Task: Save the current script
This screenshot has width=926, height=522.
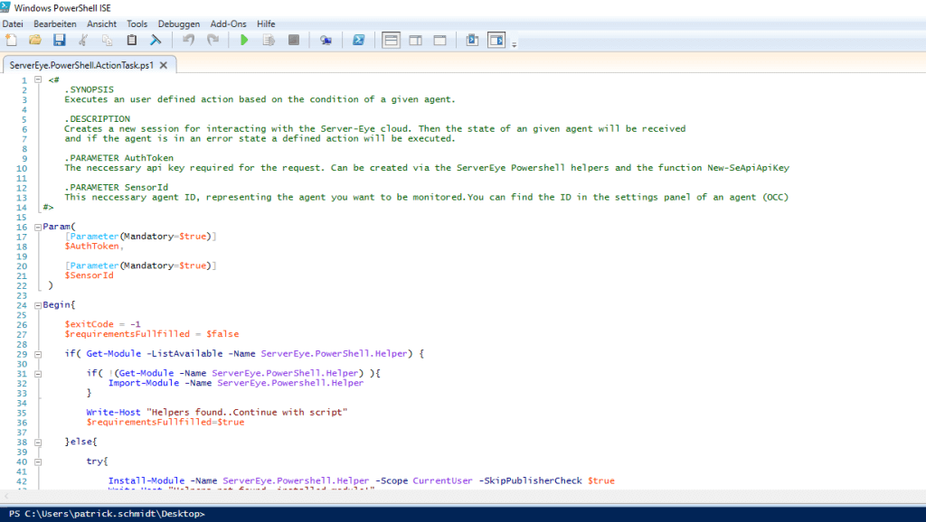Action: (59, 40)
